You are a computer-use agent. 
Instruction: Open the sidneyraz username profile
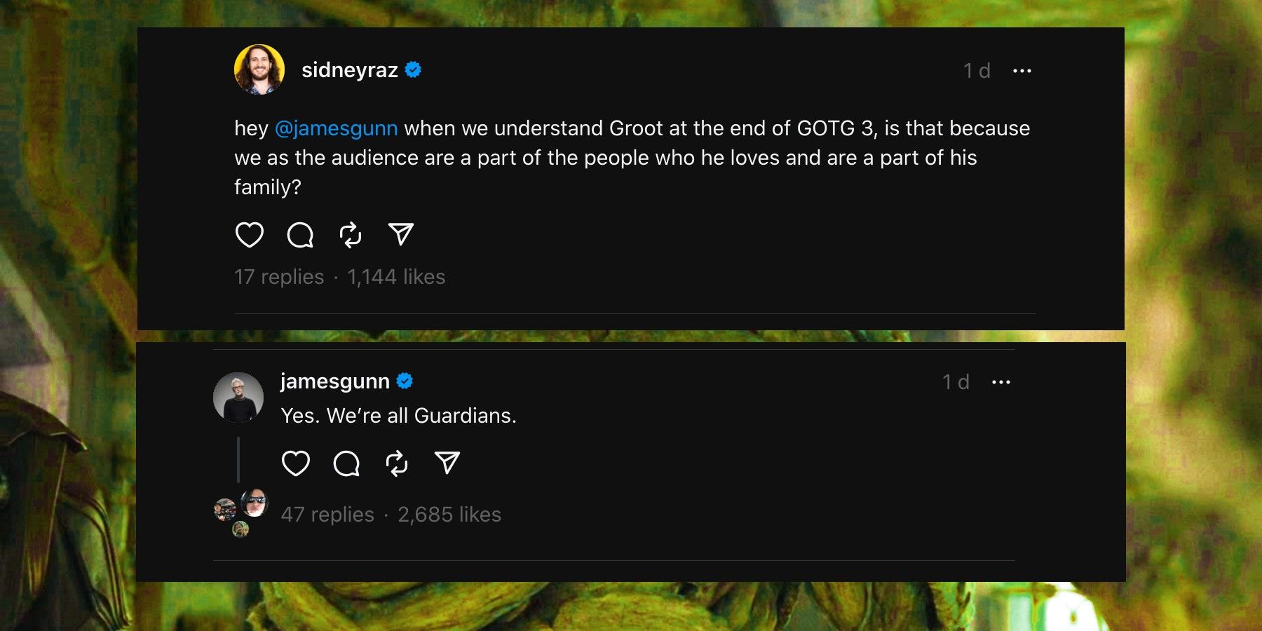coord(349,70)
